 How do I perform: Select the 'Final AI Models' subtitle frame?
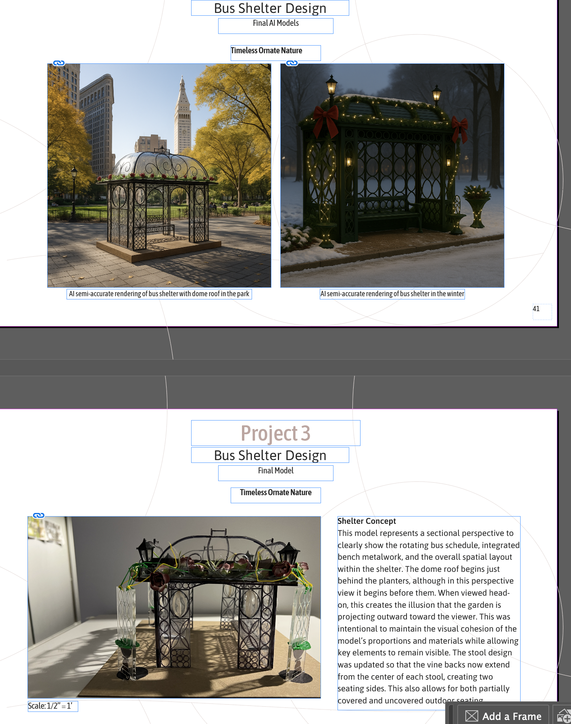(275, 25)
